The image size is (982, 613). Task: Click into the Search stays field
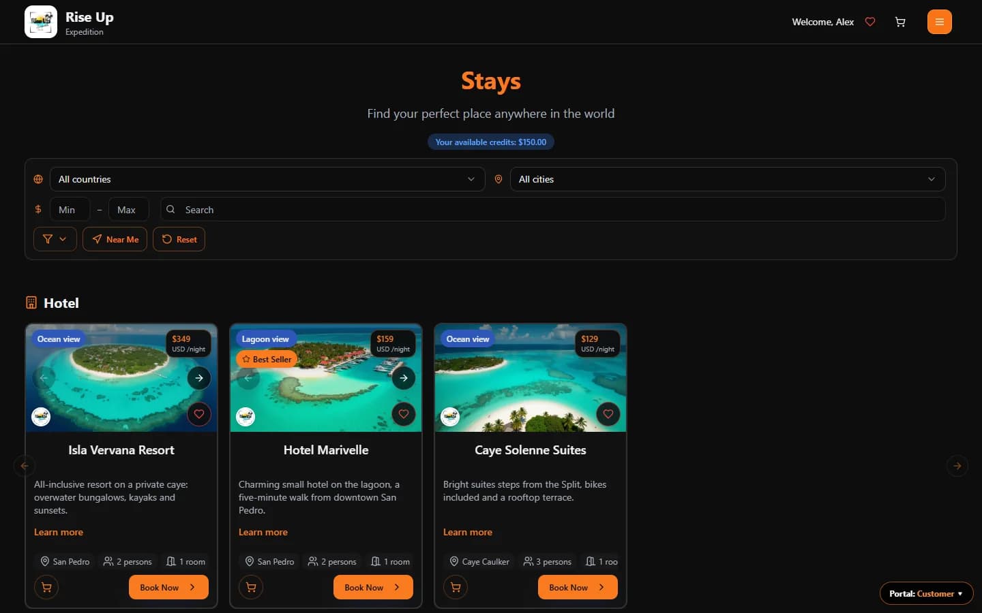[553, 210]
